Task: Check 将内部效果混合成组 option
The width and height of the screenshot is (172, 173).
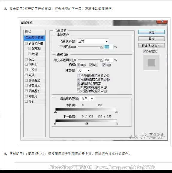Action: (x=78, y=76)
